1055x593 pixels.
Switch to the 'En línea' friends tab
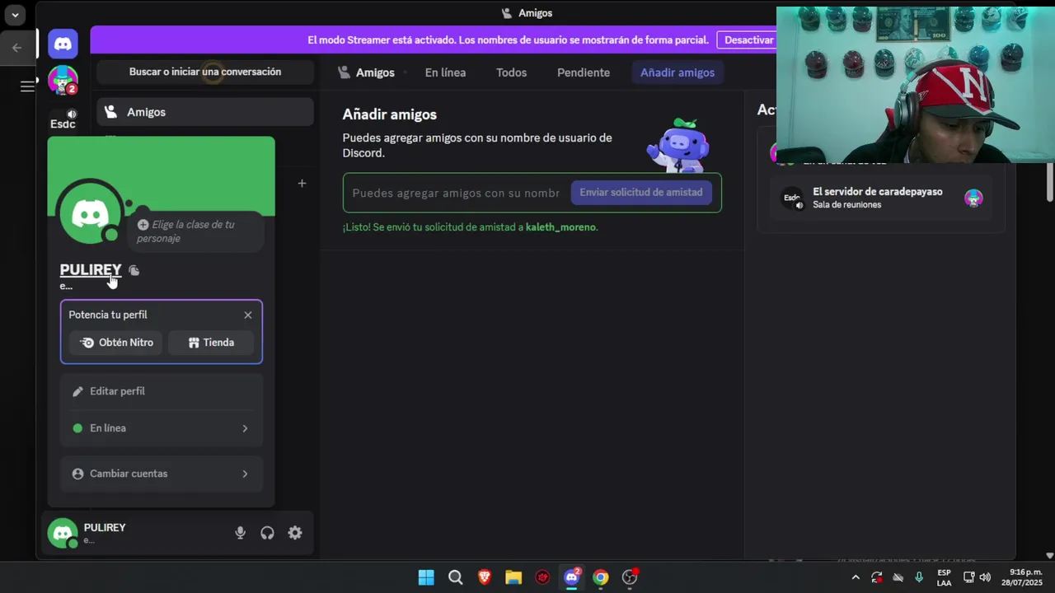click(445, 72)
